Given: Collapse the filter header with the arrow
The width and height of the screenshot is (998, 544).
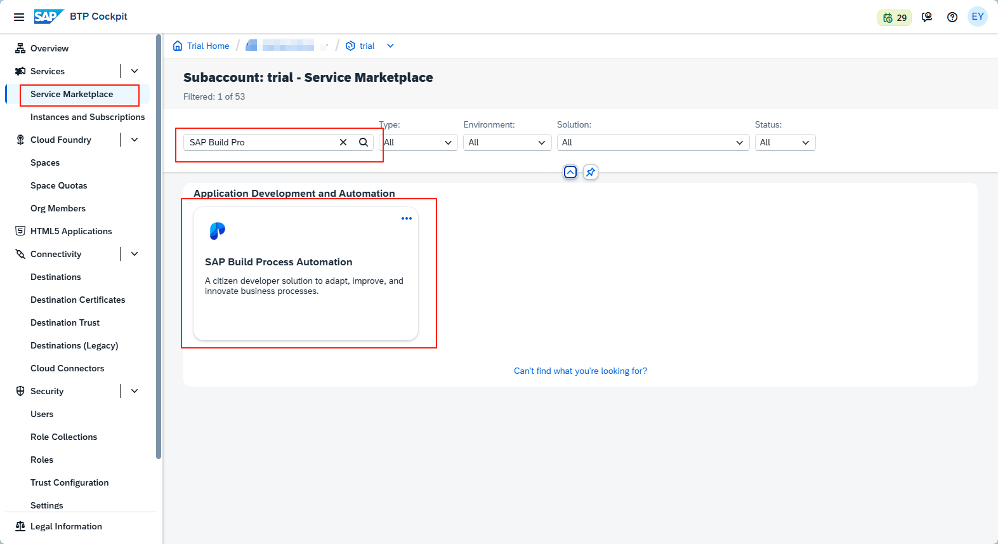Looking at the screenshot, I should [570, 172].
